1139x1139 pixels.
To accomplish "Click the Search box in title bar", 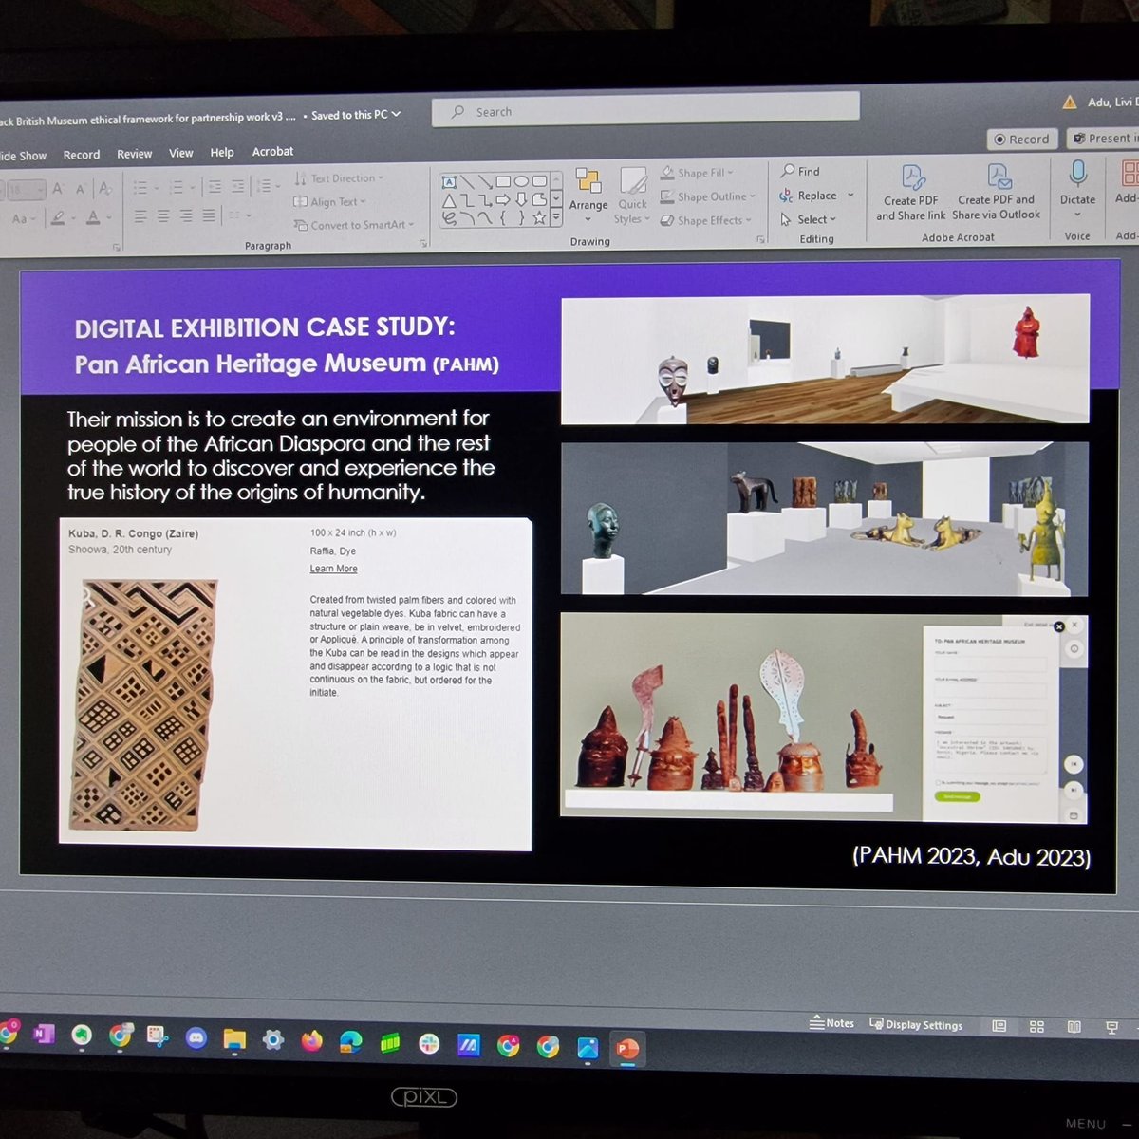I will (x=645, y=109).
